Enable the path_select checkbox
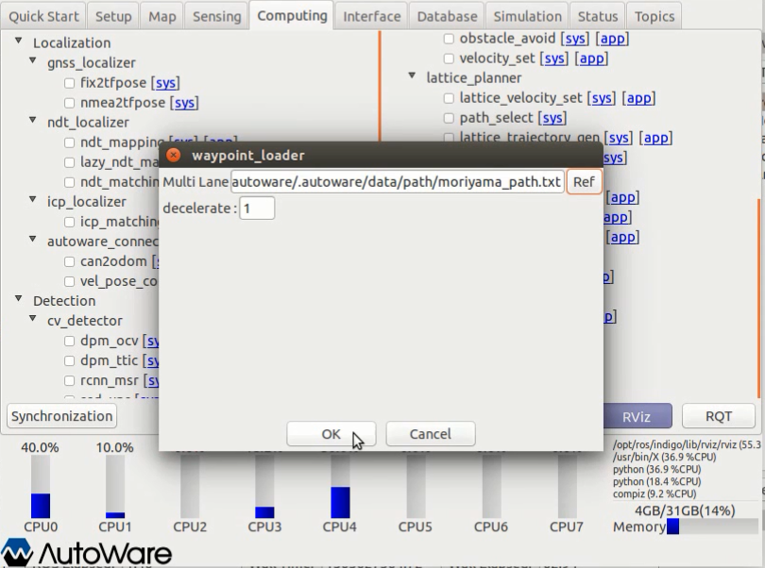 449,118
